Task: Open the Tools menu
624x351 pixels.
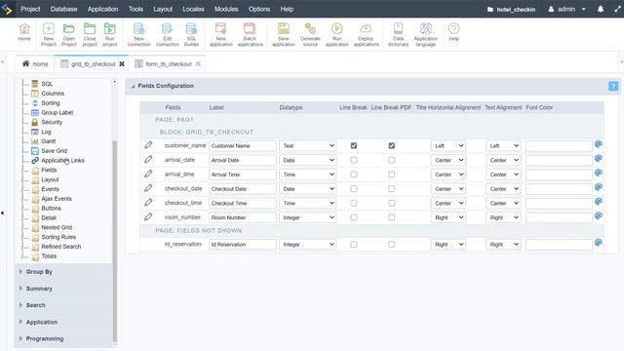Action: [x=136, y=9]
